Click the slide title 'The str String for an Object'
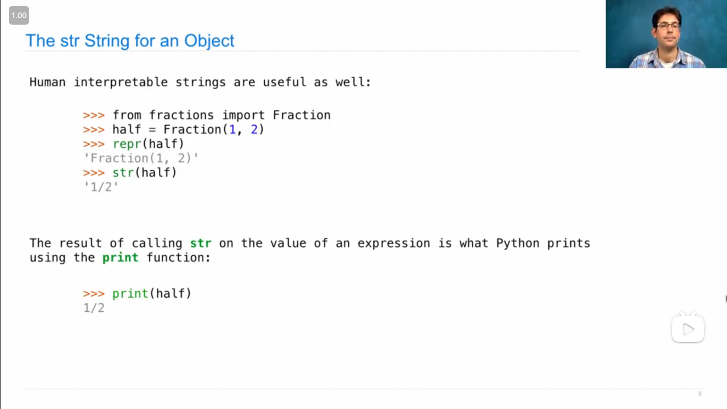The width and height of the screenshot is (727, 409). 130,41
